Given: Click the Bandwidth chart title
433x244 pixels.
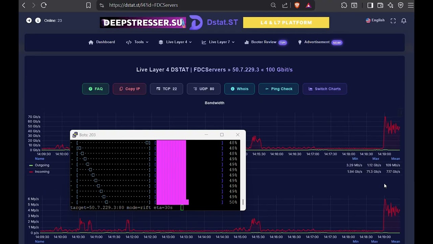Looking at the screenshot, I should click(214, 103).
